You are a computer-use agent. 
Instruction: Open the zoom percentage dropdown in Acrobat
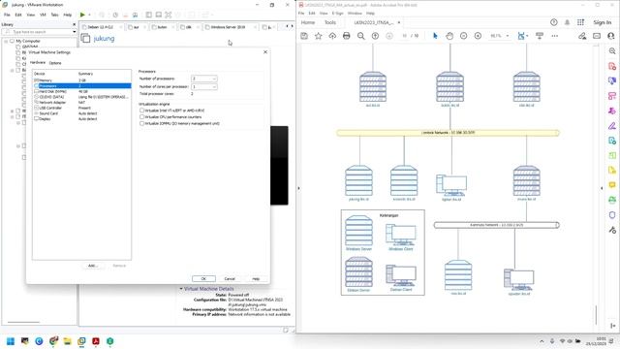pos(508,36)
